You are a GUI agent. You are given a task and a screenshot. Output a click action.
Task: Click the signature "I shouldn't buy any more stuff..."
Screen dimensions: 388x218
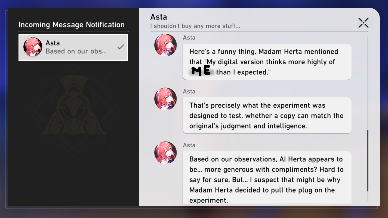click(x=195, y=26)
